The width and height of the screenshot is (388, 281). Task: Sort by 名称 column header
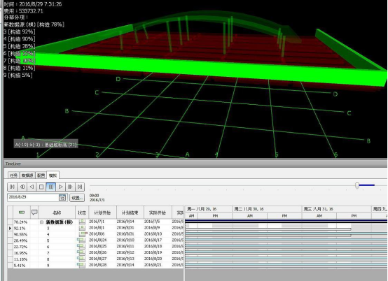pos(57,212)
